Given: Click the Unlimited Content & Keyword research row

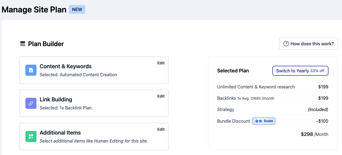Looking at the screenshot, I should click(x=256, y=87).
